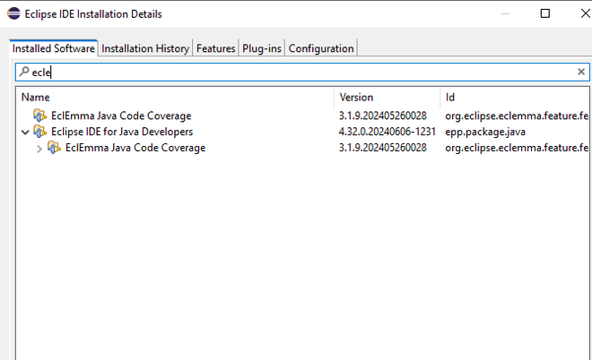Clear the filter text with X icon
Image resolution: width=592 pixels, height=360 pixels.
[580, 72]
